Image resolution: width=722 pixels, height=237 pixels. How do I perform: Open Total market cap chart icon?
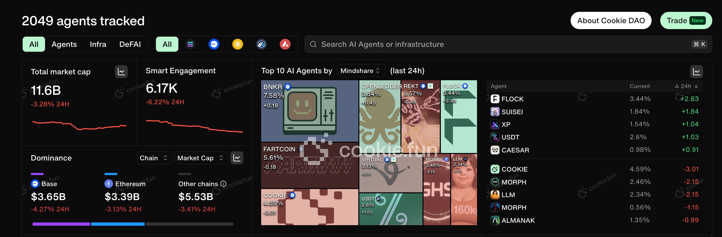pyautogui.click(x=121, y=72)
